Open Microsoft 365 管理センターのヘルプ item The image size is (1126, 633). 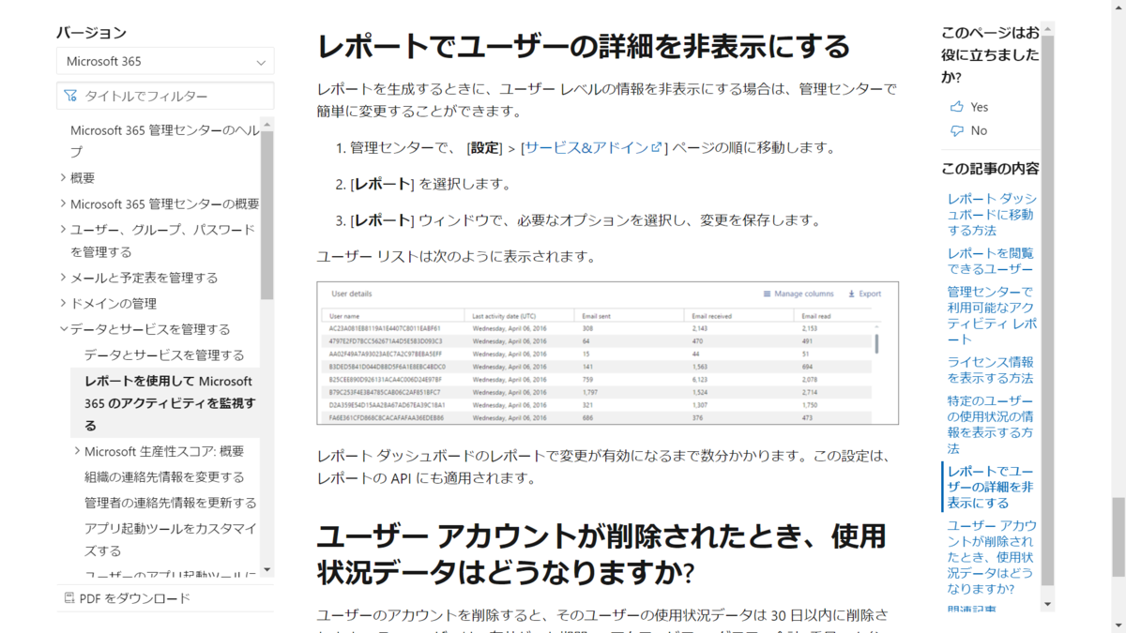click(165, 141)
